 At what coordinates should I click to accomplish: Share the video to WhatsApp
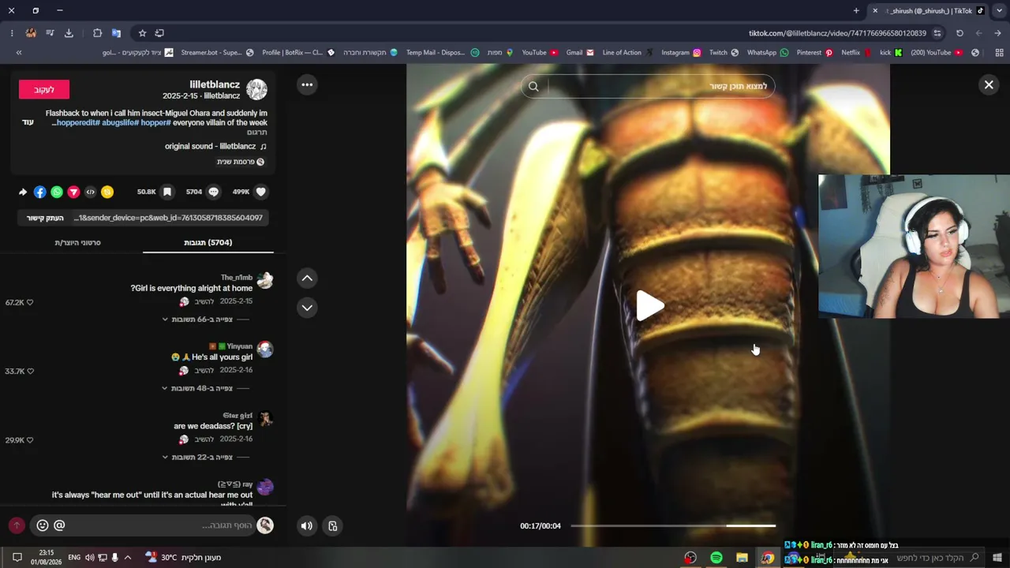click(x=57, y=192)
